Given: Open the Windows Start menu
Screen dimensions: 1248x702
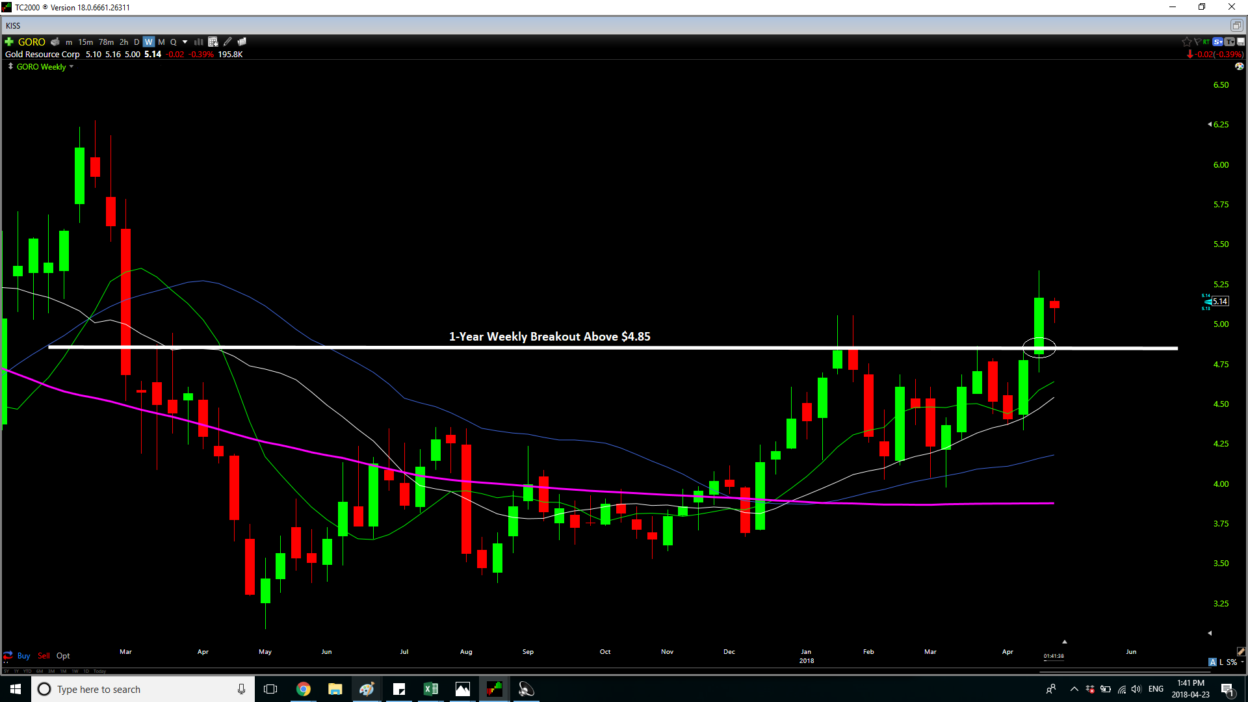Looking at the screenshot, I should 16,689.
